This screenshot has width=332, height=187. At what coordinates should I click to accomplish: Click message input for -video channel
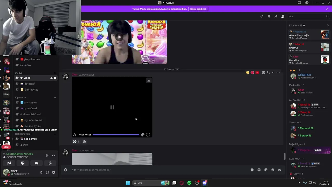(x=158, y=170)
